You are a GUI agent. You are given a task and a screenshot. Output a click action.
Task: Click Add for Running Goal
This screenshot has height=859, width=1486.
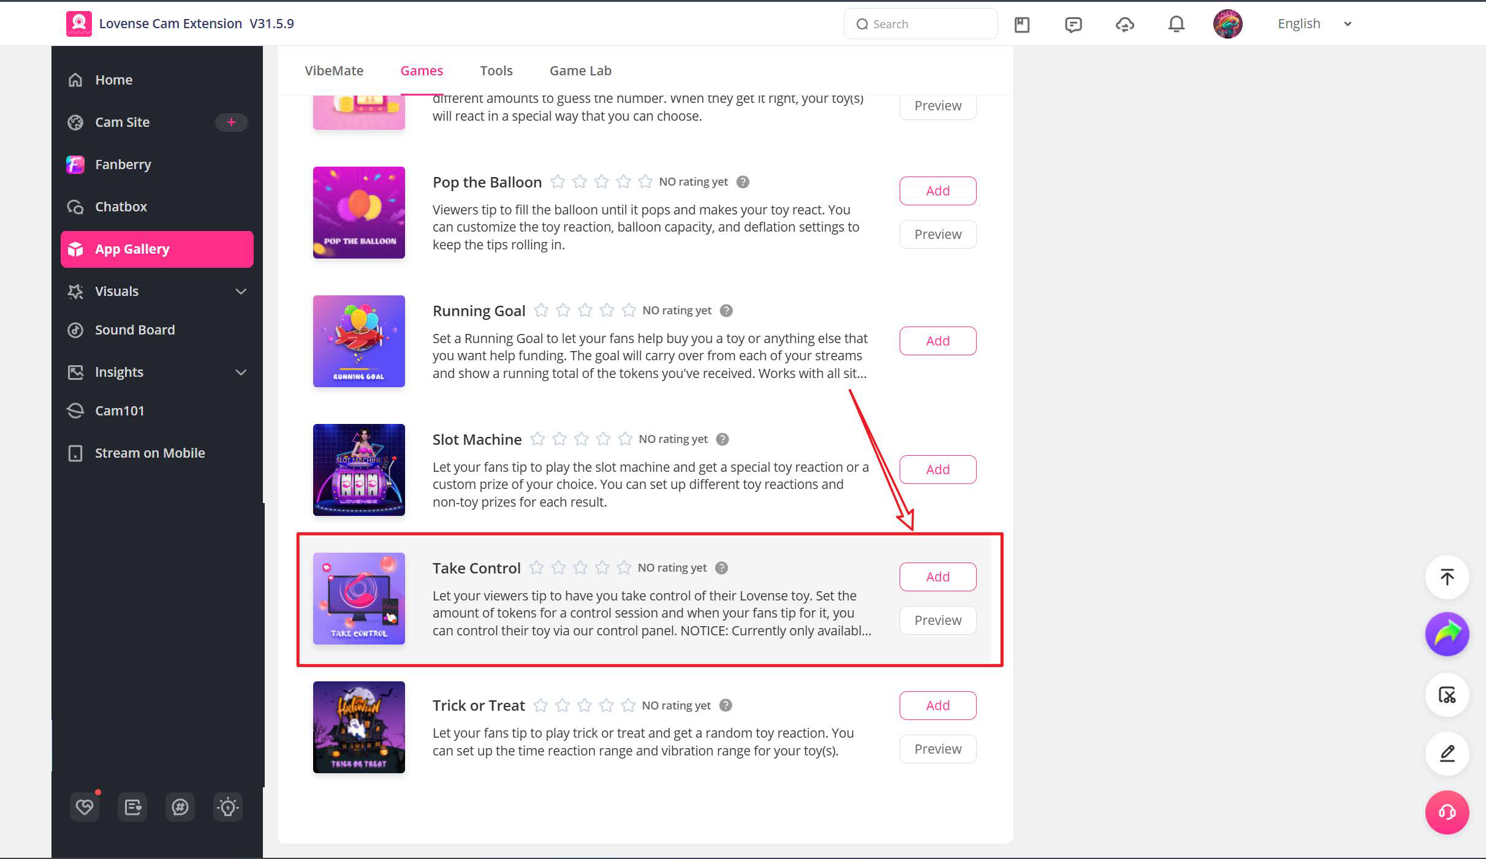[938, 341]
